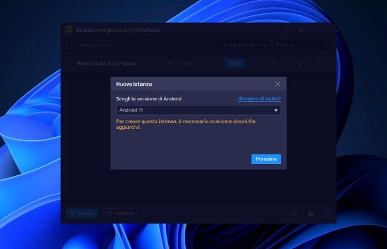Open settings gear for BlueStacks App Player row
Screen dimensions: 387x249
tap(275, 64)
